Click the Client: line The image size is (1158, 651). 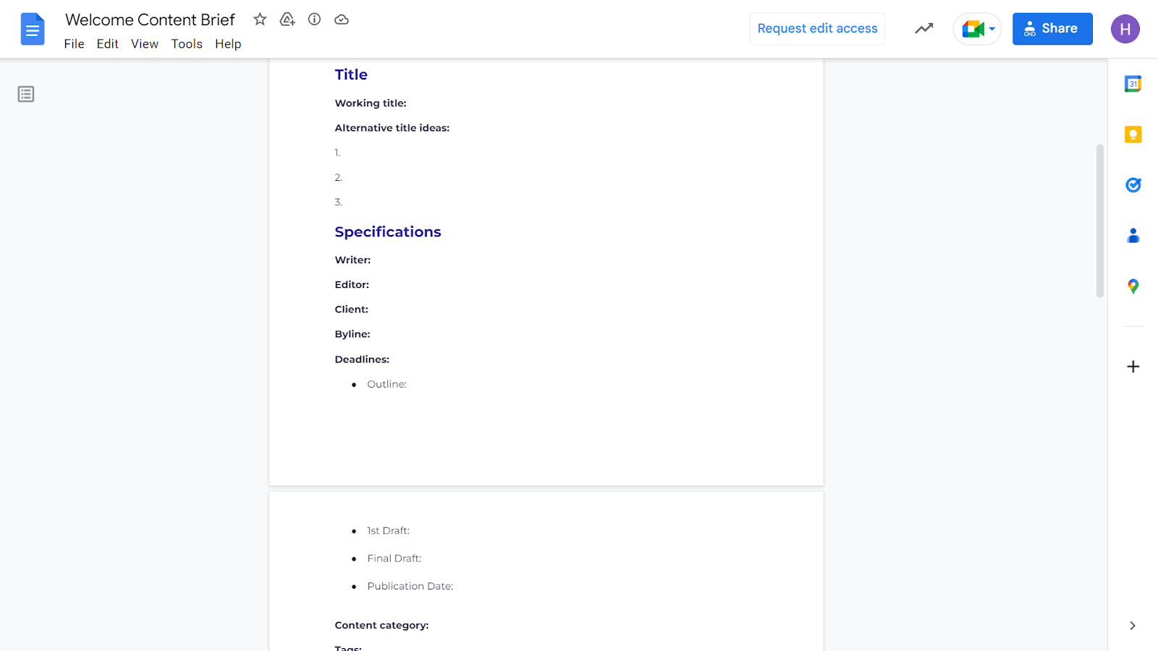[x=351, y=310]
